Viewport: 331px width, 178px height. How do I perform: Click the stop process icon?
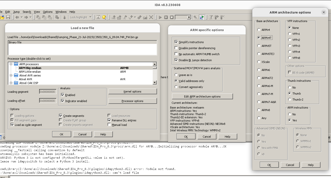(x=172, y=17)
